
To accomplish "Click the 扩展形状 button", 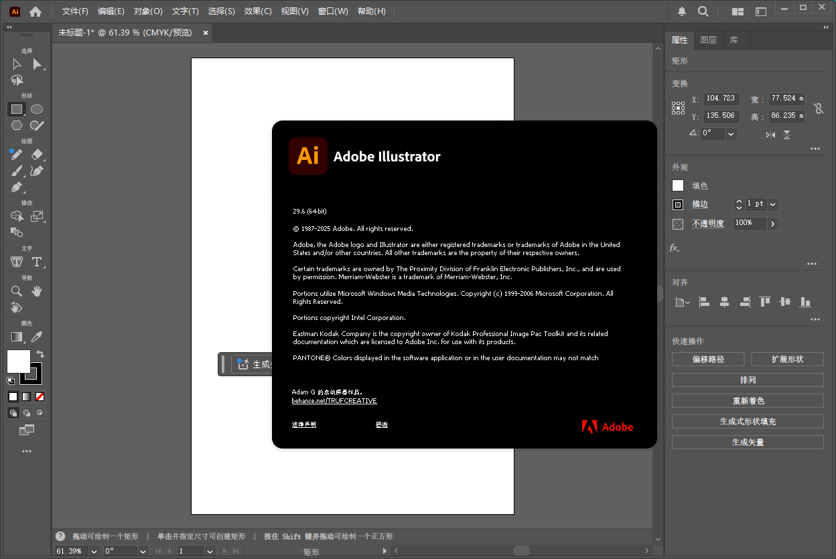I will [x=787, y=360].
